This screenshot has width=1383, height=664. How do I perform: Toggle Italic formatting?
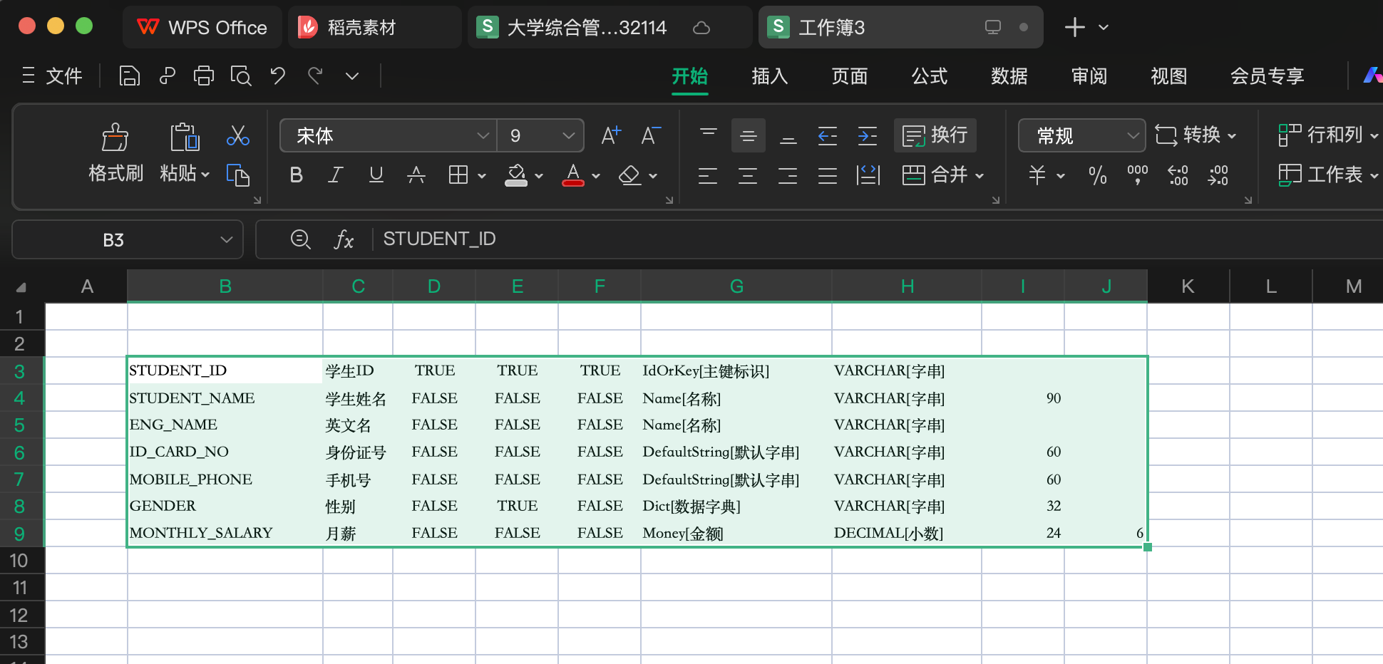(x=335, y=175)
